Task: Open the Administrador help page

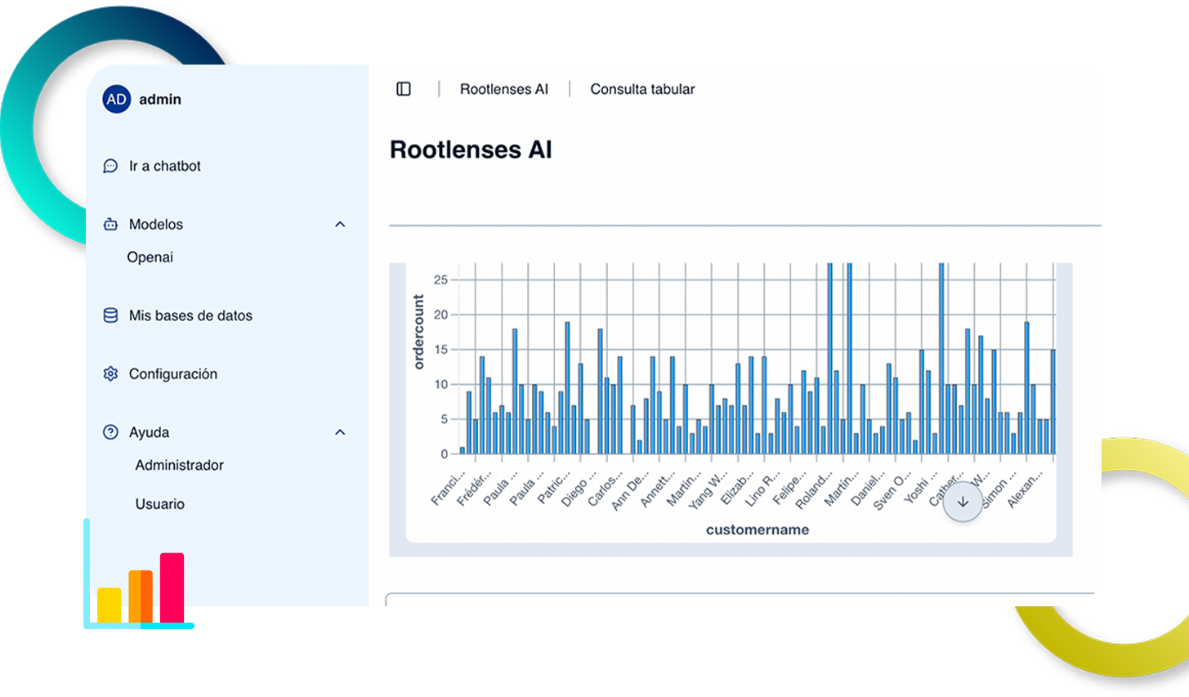Action: pyautogui.click(x=179, y=465)
